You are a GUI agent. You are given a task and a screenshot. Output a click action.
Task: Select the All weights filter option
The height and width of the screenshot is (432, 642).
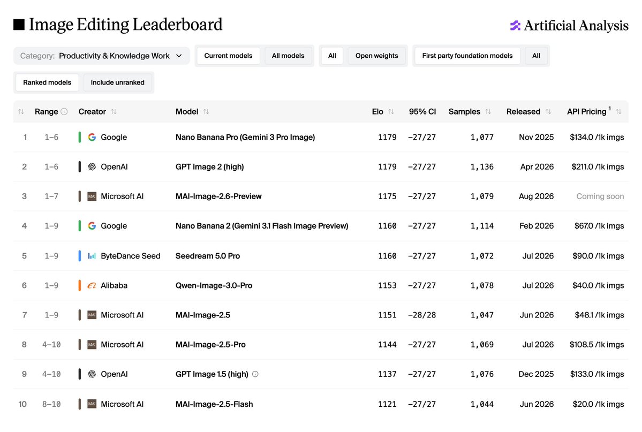click(332, 56)
